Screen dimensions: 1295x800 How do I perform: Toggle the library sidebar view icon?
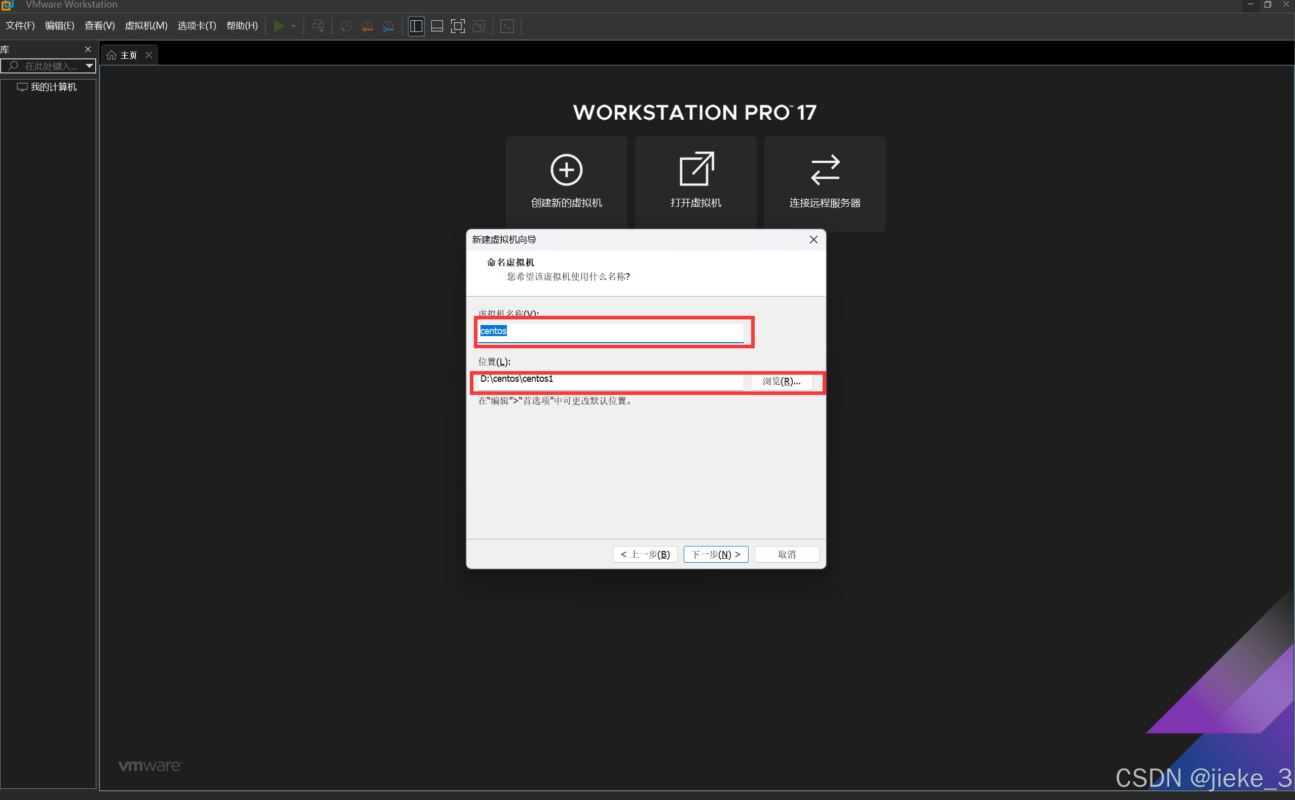click(x=416, y=26)
